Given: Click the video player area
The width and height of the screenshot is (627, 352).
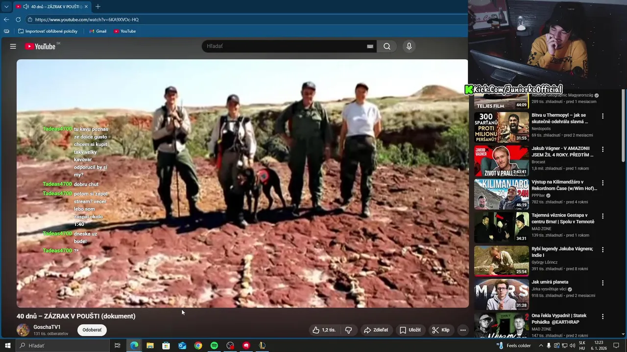Looking at the screenshot, I should pyautogui.click(x=242, y=183).
